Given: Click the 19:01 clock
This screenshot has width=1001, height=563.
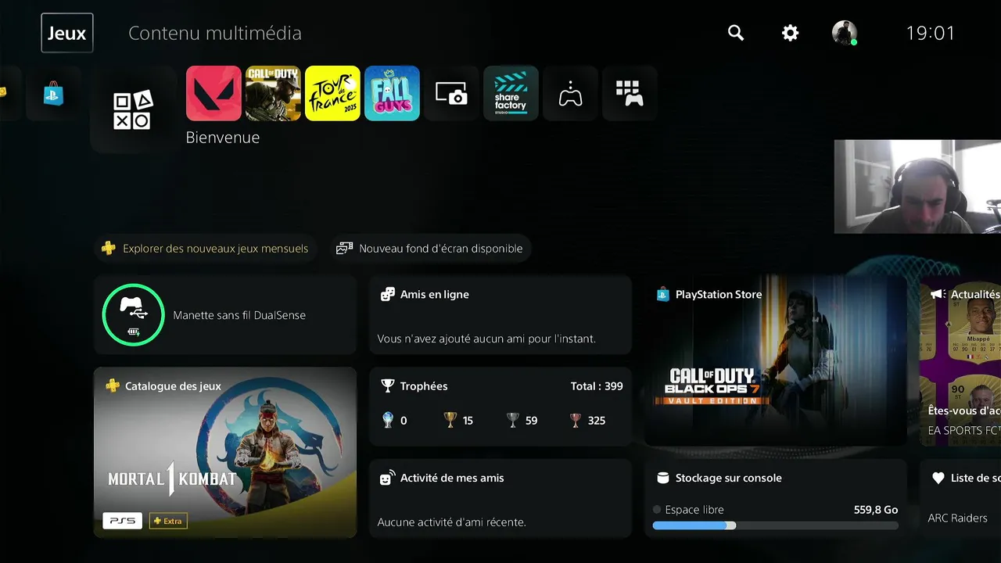Looking at the screenshot, I should coord(931,33).
